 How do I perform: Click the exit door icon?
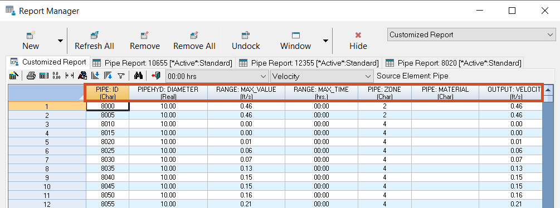pyautogui.click(x=156, y=76)
